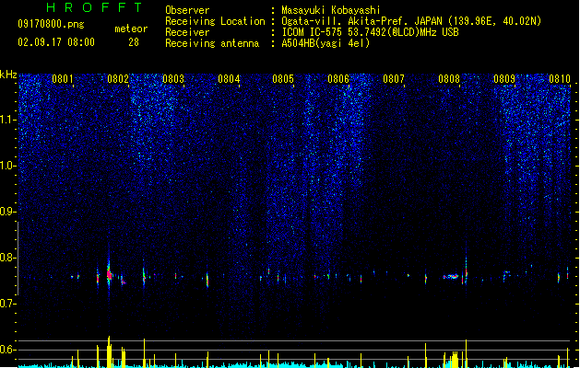Click the Receiving Location label
Image resolution: width=580 pixels, height=368 pixels.
[x=215, y=21]
